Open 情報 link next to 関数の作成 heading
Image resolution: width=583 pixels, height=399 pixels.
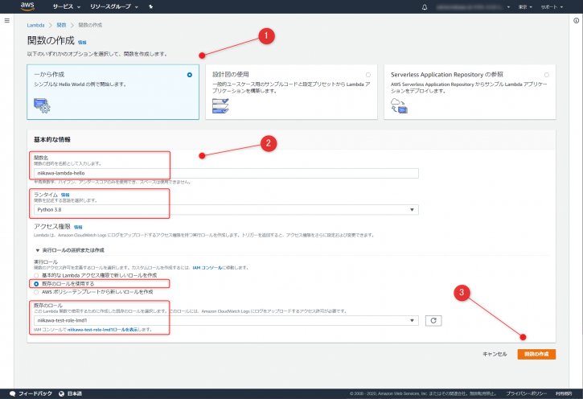click(82, 43)
